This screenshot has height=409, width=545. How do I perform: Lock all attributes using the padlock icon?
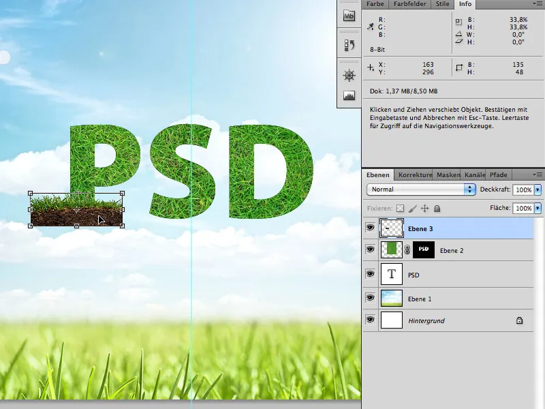[438, 207]
